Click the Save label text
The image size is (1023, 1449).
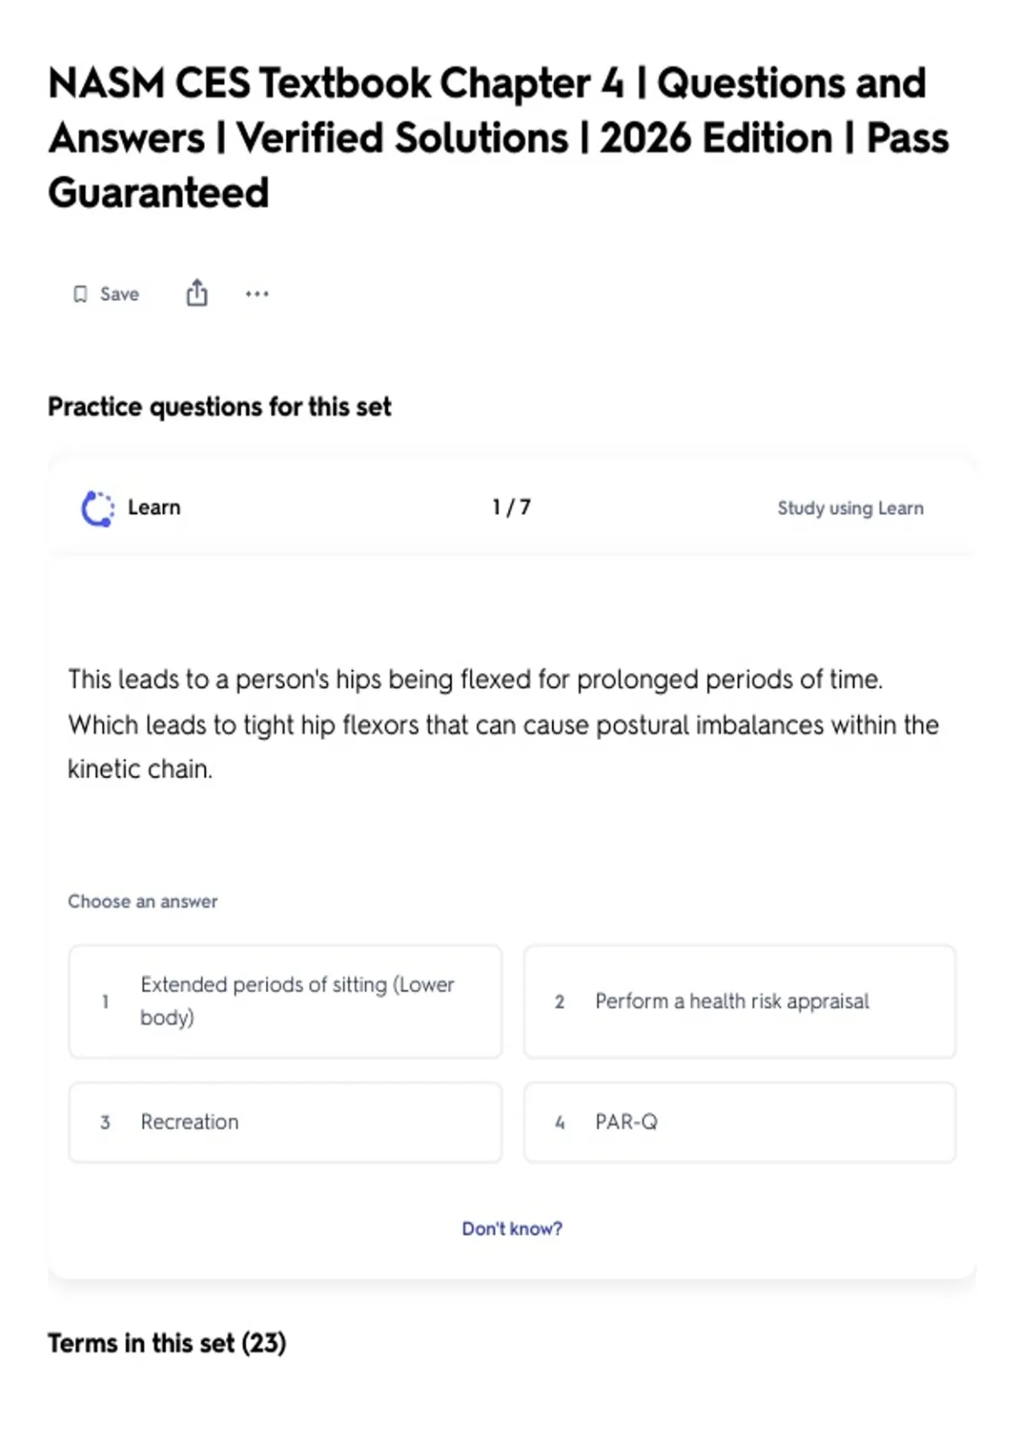pos(119,294)
